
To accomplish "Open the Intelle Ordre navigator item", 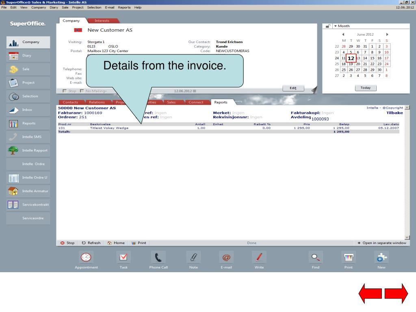I will pyautogui.click(x=28, y=164).
